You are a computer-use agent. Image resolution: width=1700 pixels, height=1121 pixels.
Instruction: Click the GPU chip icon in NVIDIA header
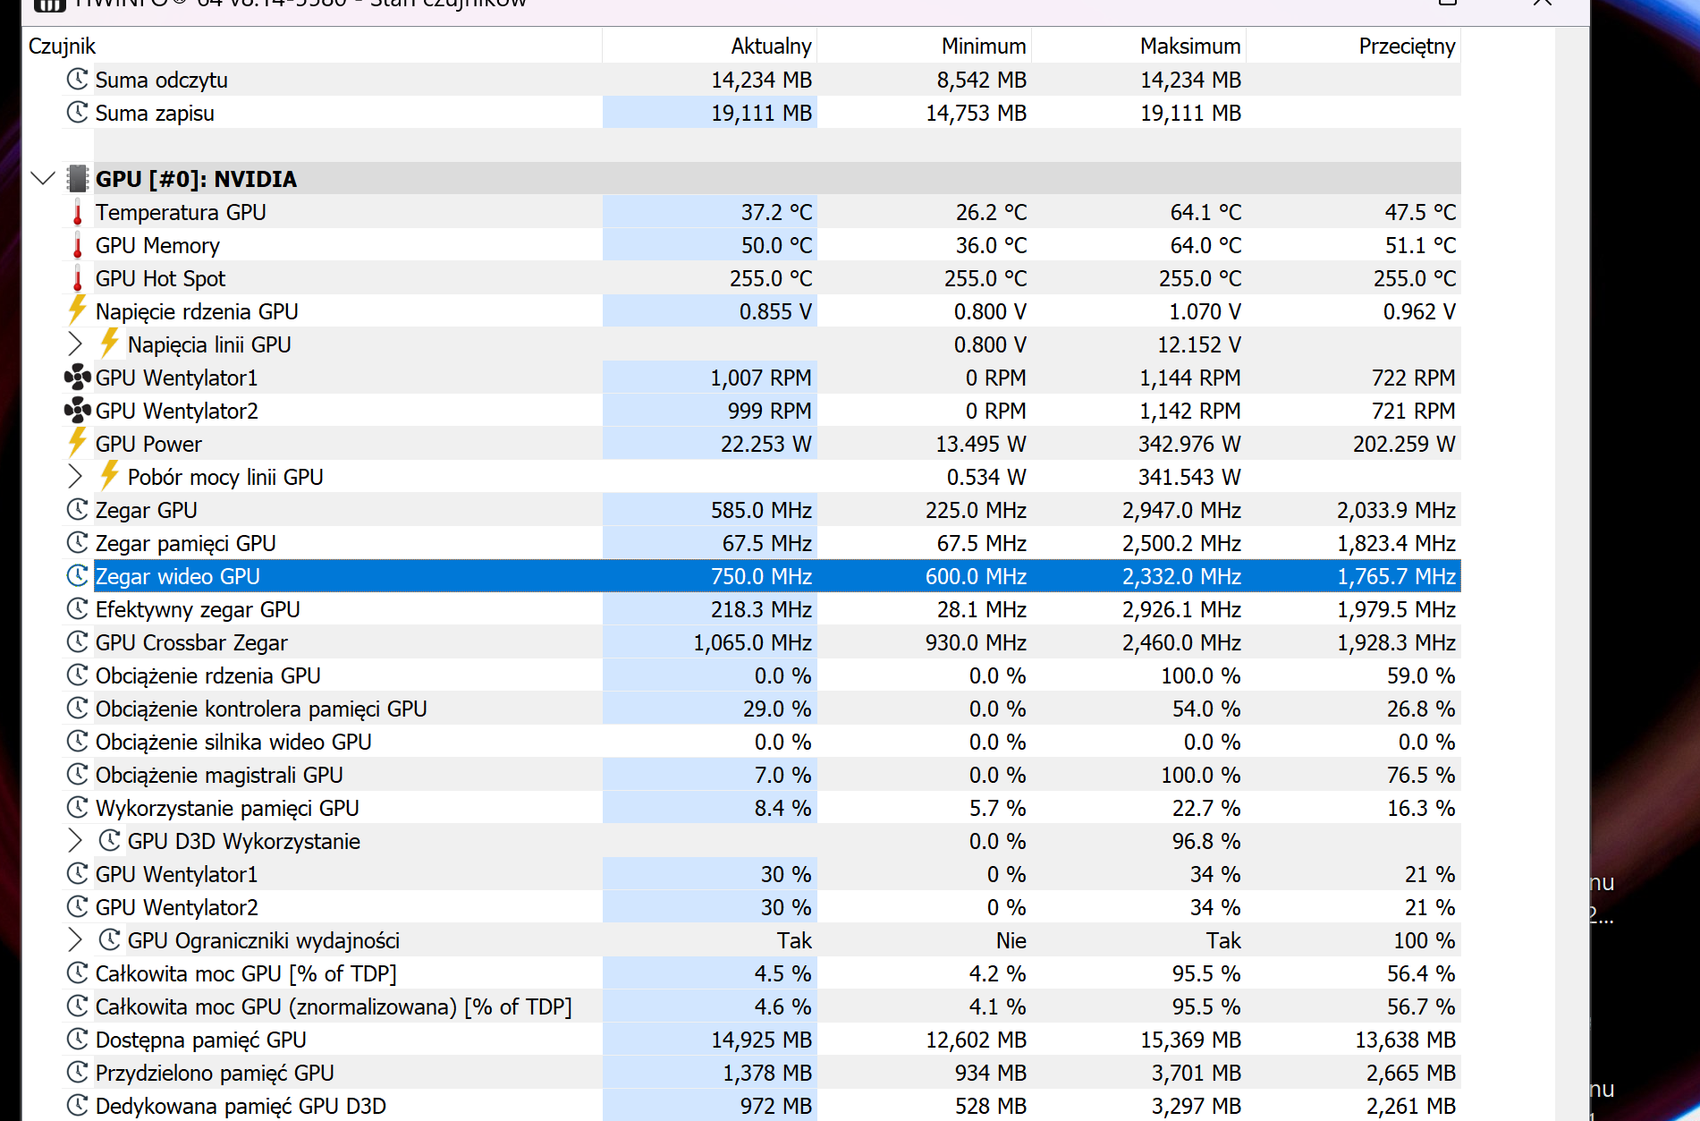(78, 179)
